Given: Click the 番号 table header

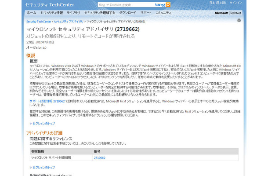Looking at the screenshot, I should coord(97,151).
